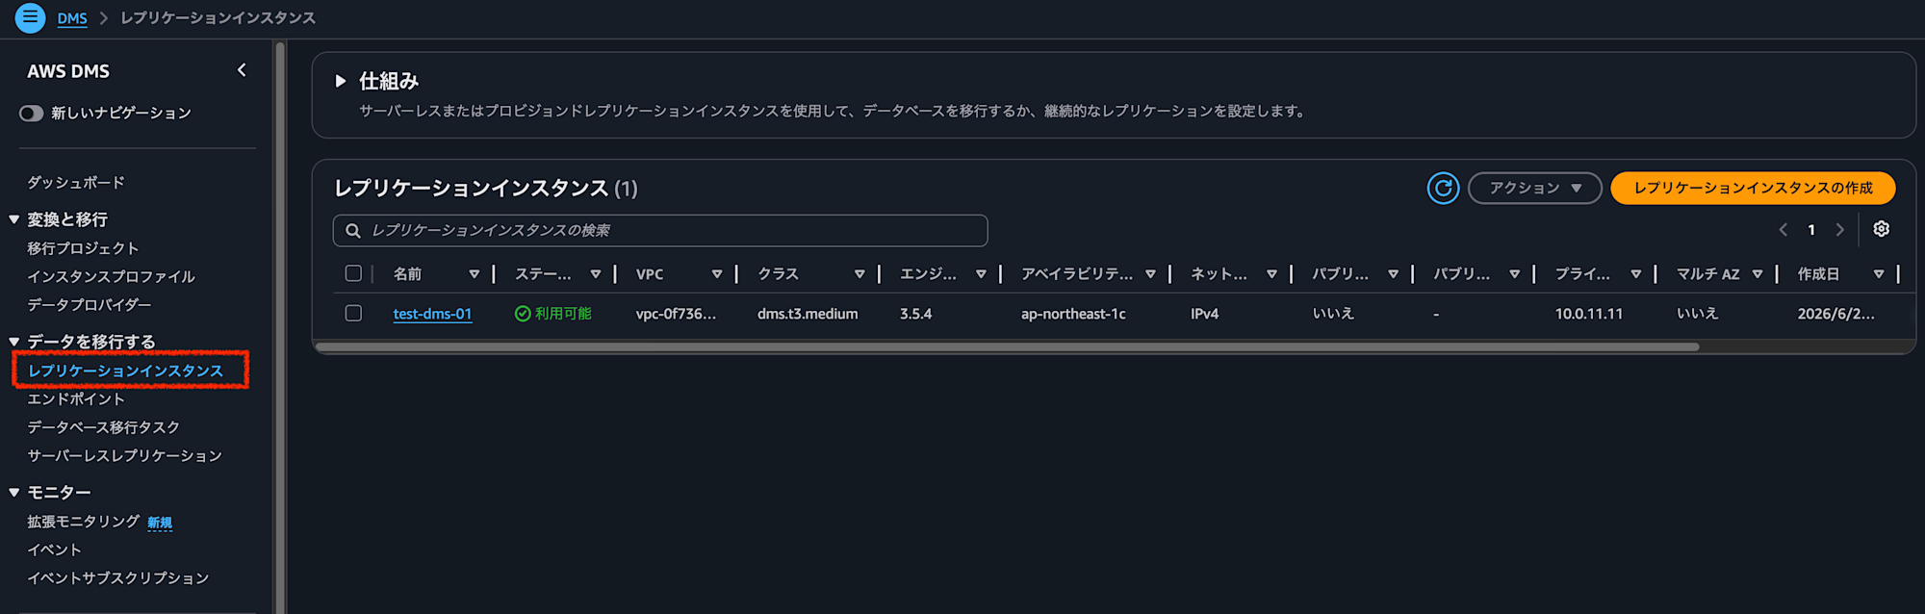1925x614 pixels.
Task: Collapse 変換と移行 nav group
Action: coord(14,219)
